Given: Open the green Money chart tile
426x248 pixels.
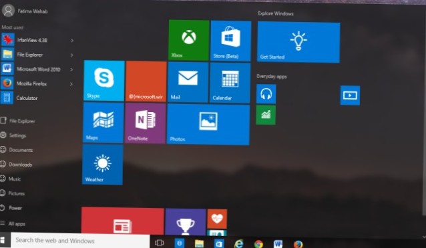Looking at the screenshot, I should point(266,115).
